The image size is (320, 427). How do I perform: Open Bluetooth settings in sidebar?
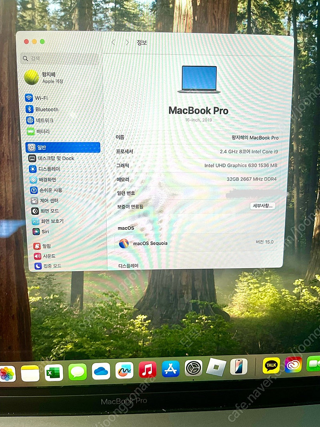click(x=42, y=109)
